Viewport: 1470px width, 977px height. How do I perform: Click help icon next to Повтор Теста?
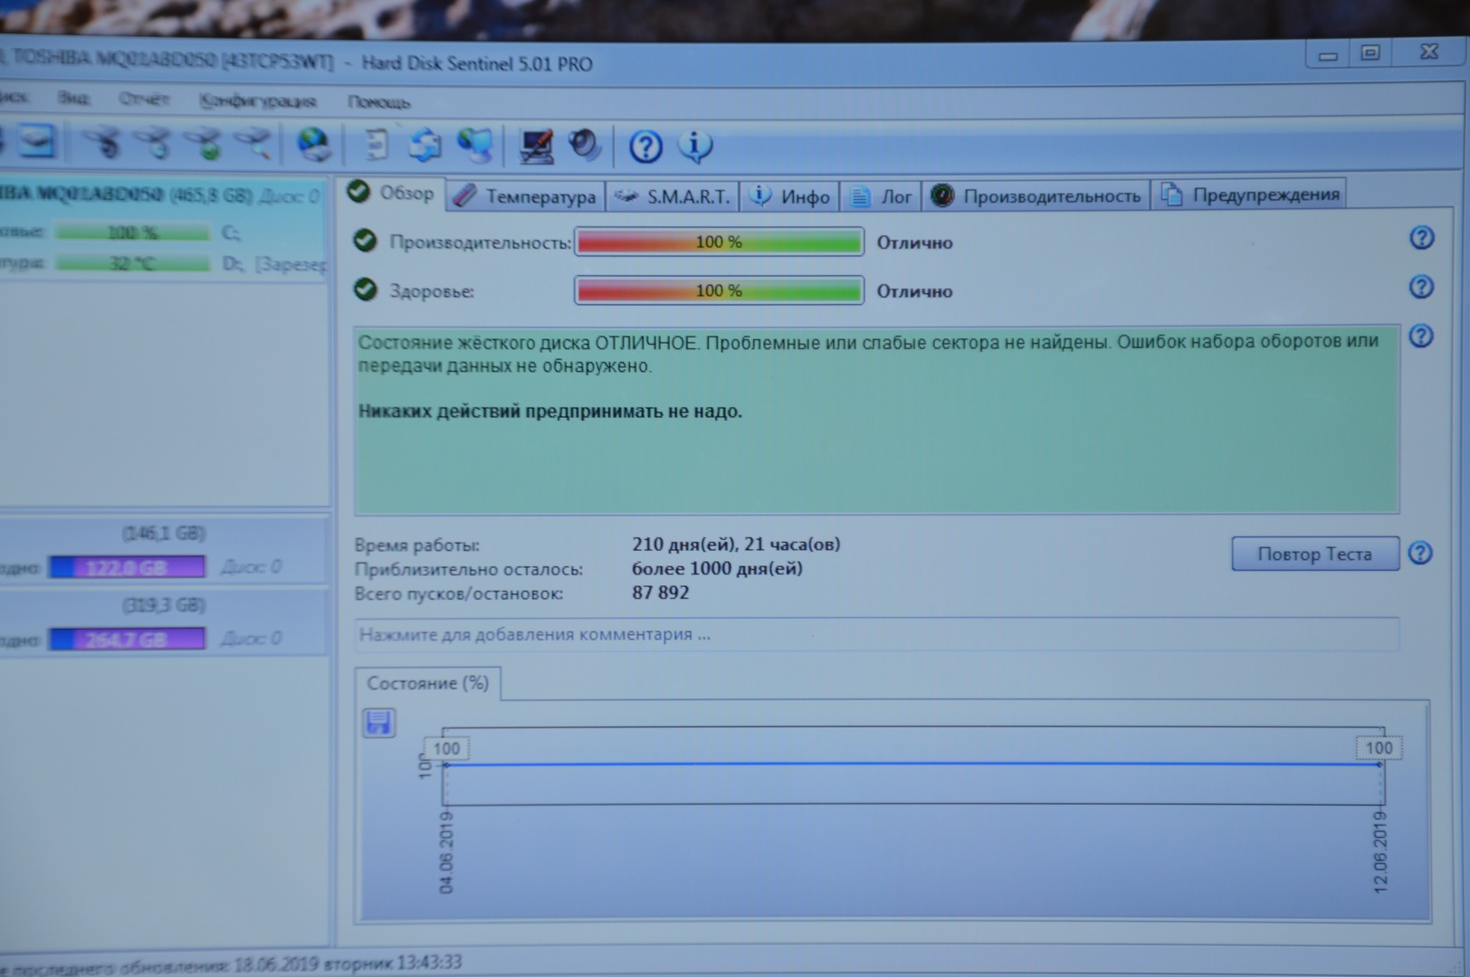pyautogui.click(x=1420, y=553)
